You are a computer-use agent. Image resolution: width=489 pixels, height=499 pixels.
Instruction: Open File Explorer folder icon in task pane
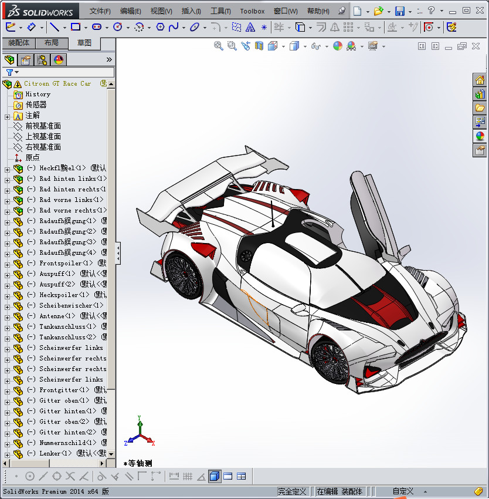(480, 108)
